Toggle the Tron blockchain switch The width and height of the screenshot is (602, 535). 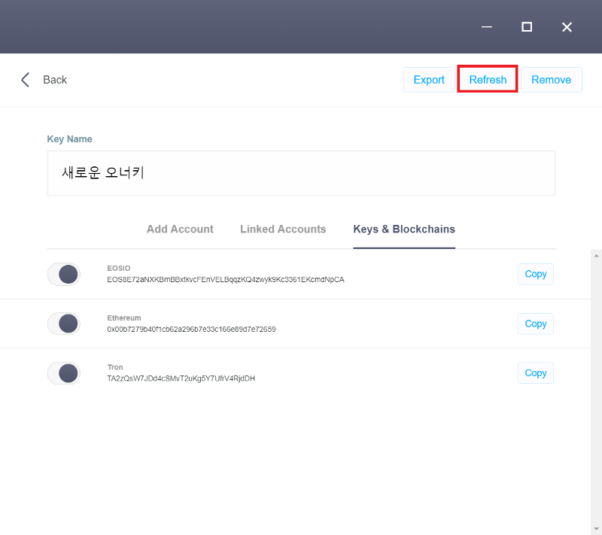(x=64, y=373)
